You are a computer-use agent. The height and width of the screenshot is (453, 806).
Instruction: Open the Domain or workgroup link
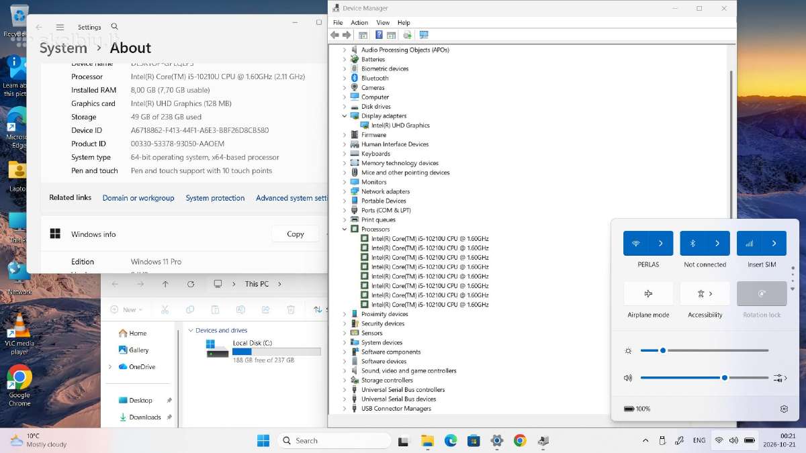point(138,198)
